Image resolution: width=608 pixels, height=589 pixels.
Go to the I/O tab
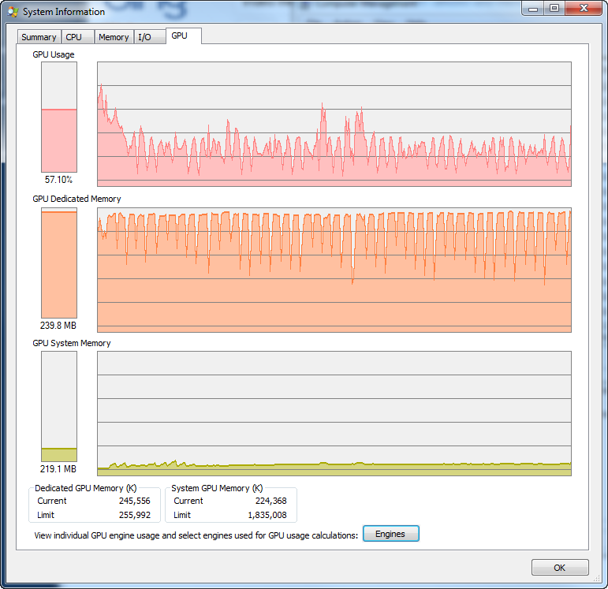point(144,37)
